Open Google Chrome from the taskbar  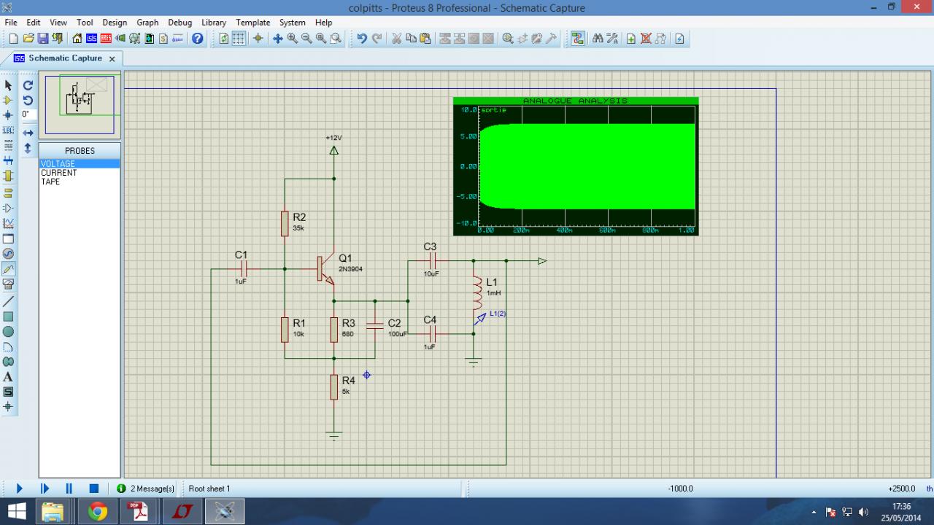point(97,512)
